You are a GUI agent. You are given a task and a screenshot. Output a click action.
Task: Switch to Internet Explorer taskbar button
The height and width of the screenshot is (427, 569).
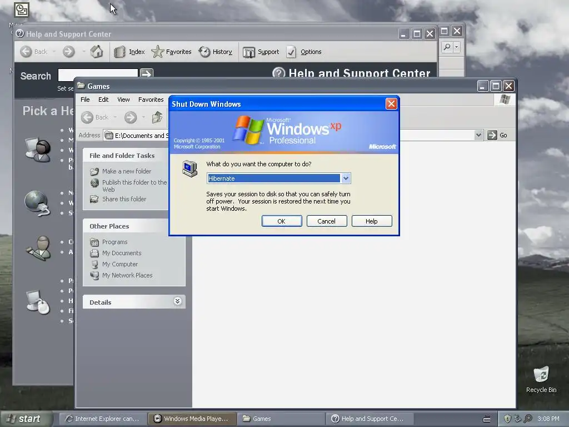point(103,419)
